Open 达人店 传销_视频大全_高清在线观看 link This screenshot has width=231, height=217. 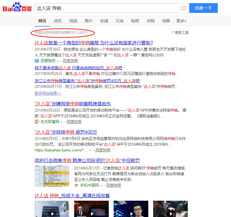[x=72, y=196]
